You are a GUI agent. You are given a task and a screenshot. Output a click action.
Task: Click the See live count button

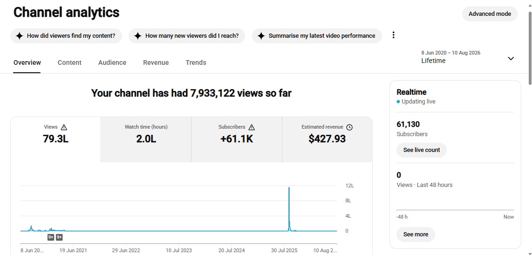click(422, 150)
